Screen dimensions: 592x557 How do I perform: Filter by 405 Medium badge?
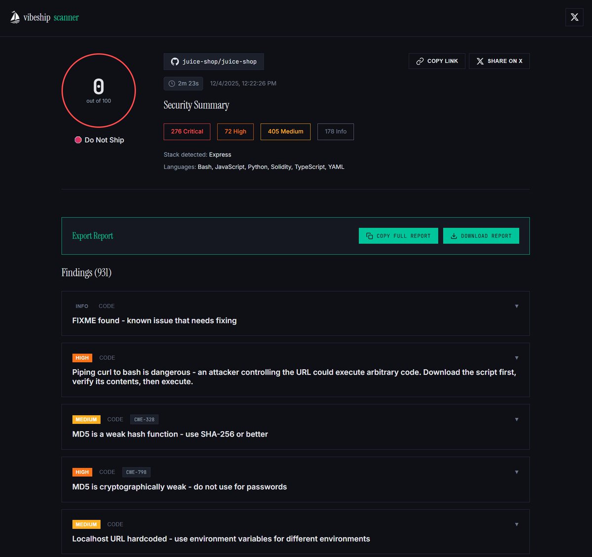(286, 132)
